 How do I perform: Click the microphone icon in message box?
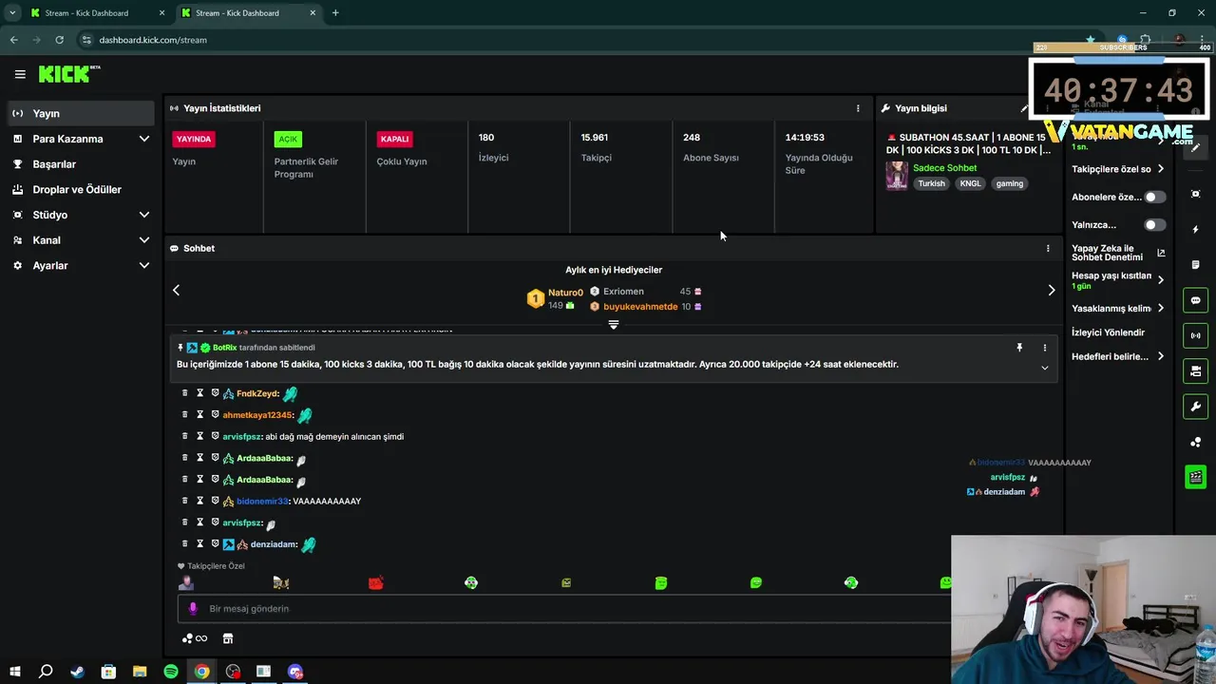pos(193,609)
